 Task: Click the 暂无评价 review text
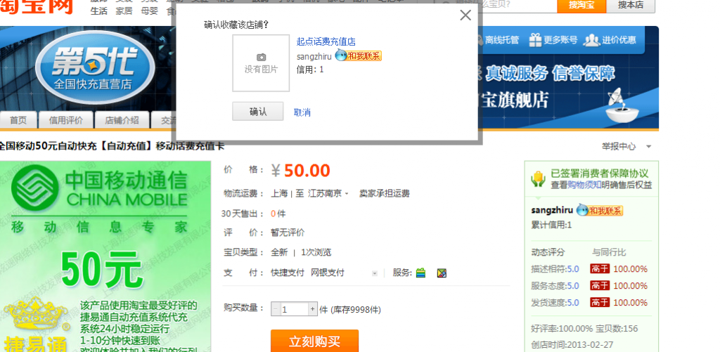(x=288, y=233)
